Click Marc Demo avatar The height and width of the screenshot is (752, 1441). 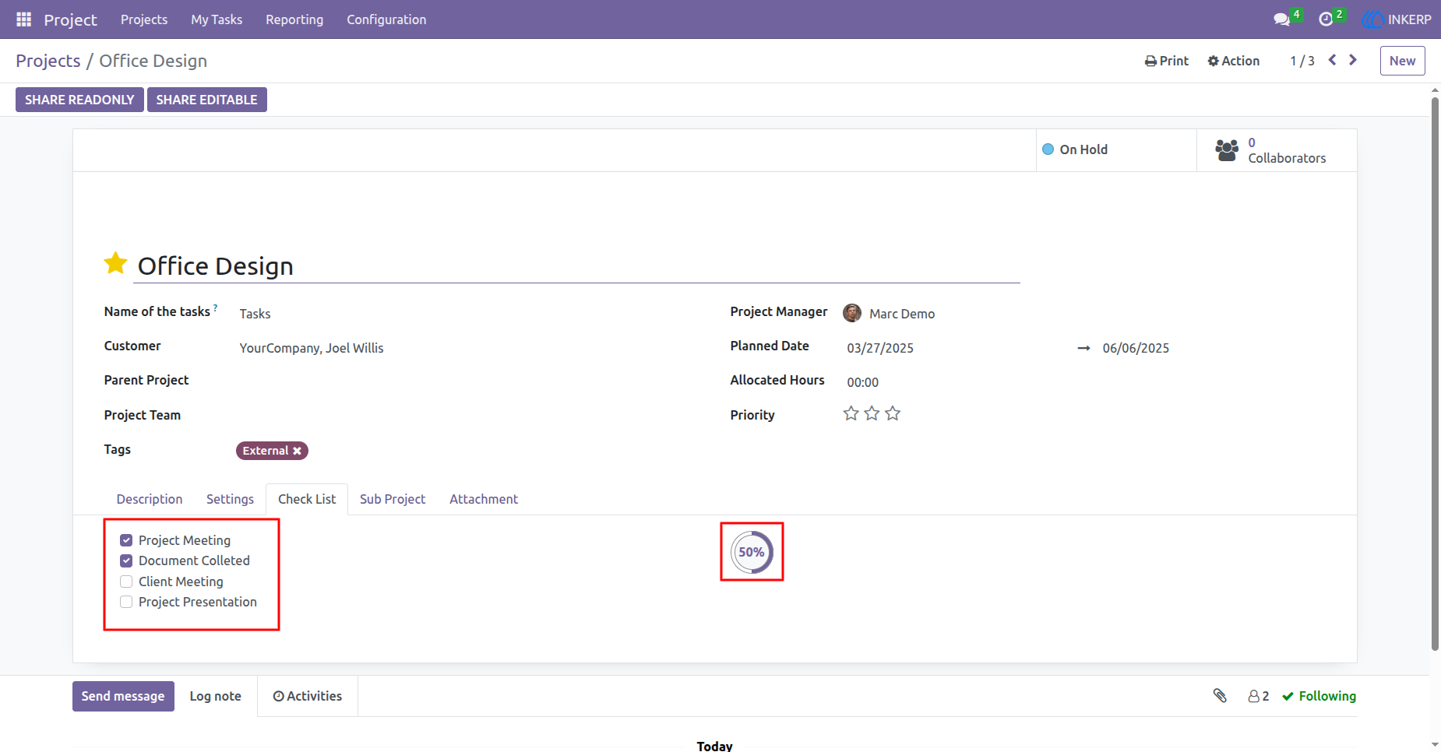[852, 313]
